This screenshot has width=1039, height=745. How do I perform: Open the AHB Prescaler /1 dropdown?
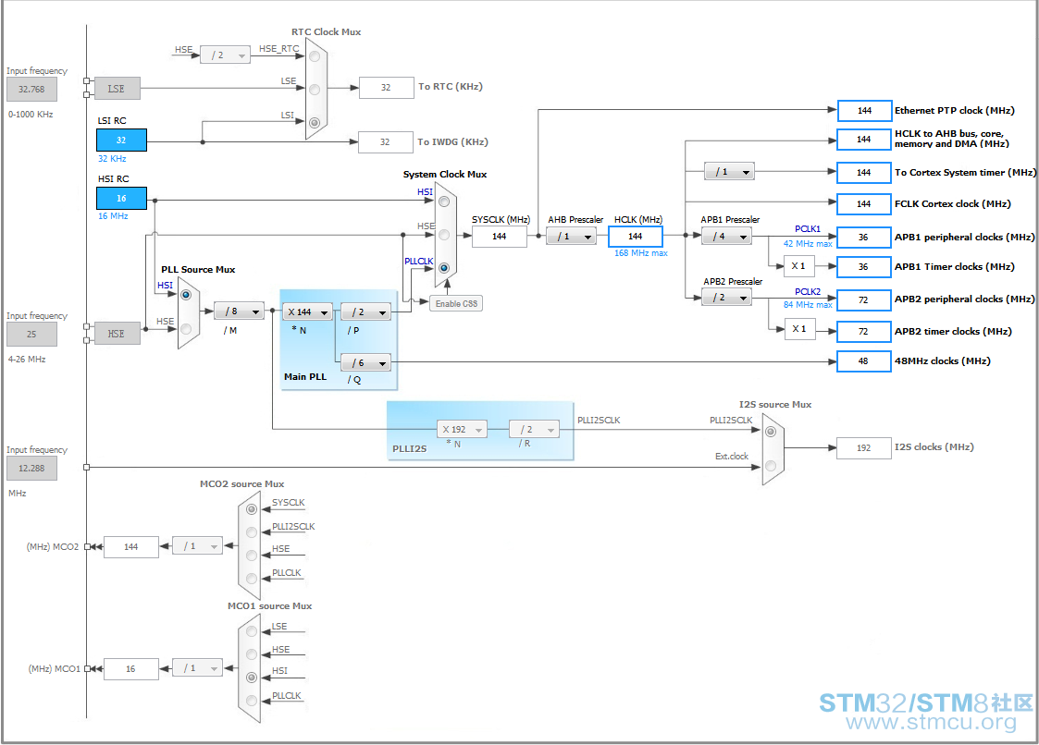571,237
